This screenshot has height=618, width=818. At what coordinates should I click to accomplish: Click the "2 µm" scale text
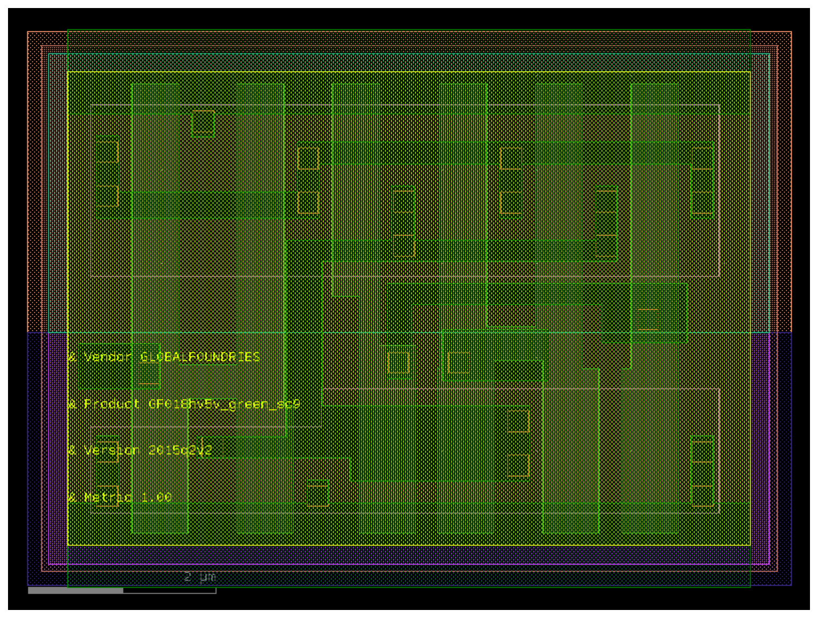point(200,577)
